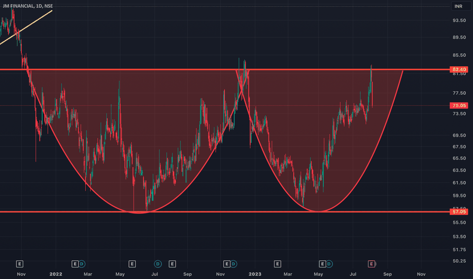Click the 93.50 price axis value
This screenshot has height=279, width=473.
459,20
